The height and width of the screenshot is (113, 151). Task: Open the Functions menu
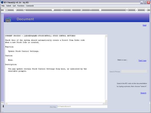pos(21,6)
